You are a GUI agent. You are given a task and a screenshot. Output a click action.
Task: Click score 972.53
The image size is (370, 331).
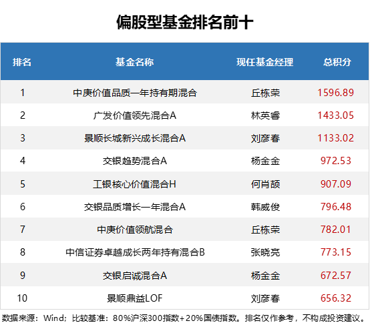pyautogui.click(x=336, y=161)
